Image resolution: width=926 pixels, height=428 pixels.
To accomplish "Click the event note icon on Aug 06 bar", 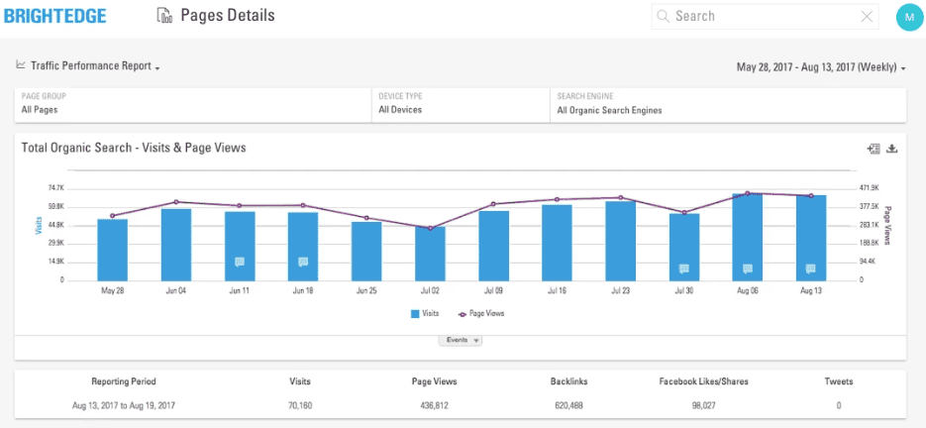I will [x=747, y=268].
